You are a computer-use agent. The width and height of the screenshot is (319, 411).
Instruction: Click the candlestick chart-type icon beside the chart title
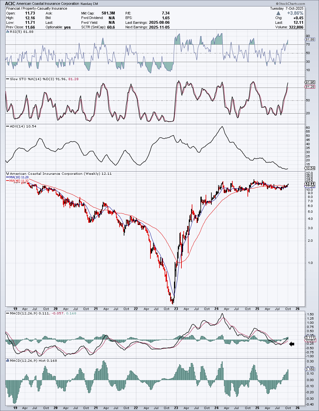[x=7, y=173]
